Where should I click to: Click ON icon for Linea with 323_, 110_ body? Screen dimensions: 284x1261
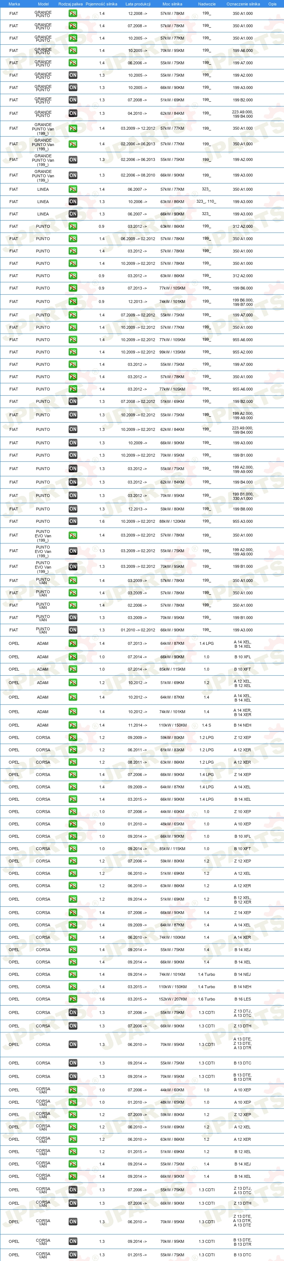(73, 201)
